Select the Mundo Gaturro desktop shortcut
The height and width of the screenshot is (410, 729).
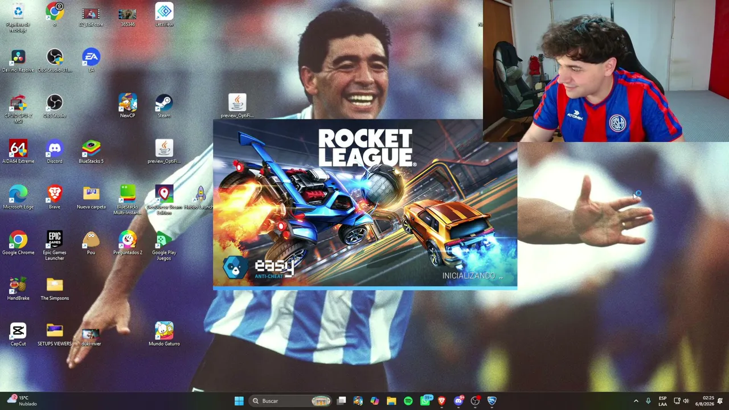click(164, 334)
